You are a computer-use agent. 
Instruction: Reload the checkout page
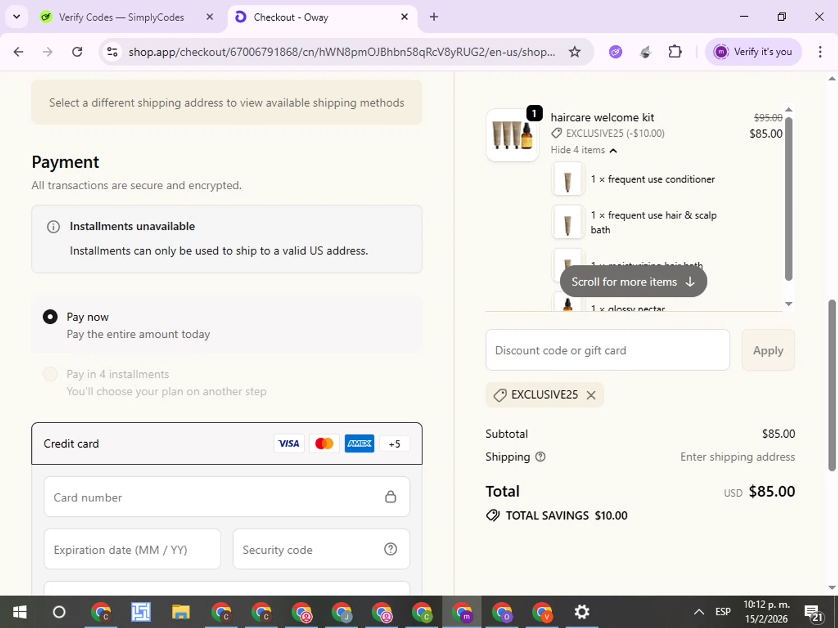point(77,52)
